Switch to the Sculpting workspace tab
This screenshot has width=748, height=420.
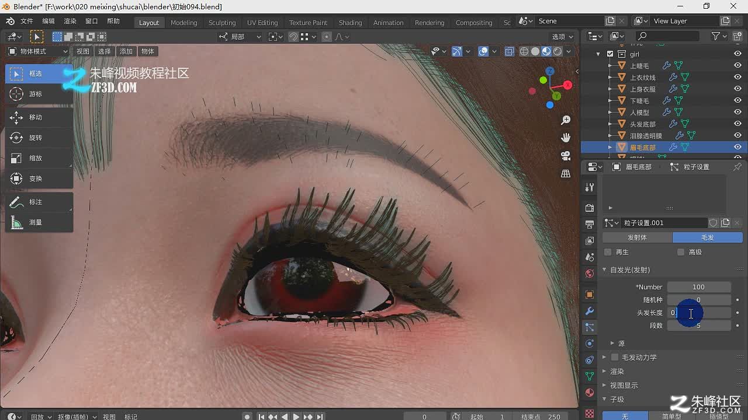pos(222,23)
